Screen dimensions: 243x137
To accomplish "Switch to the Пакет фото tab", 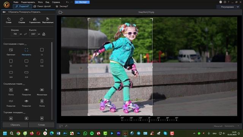I will [42, 6].
